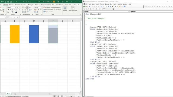The height and width of the screenshot is (97, 173).
Task: Click the Project Explorer icon in VBA toolbar
Action: coord(115,6)
